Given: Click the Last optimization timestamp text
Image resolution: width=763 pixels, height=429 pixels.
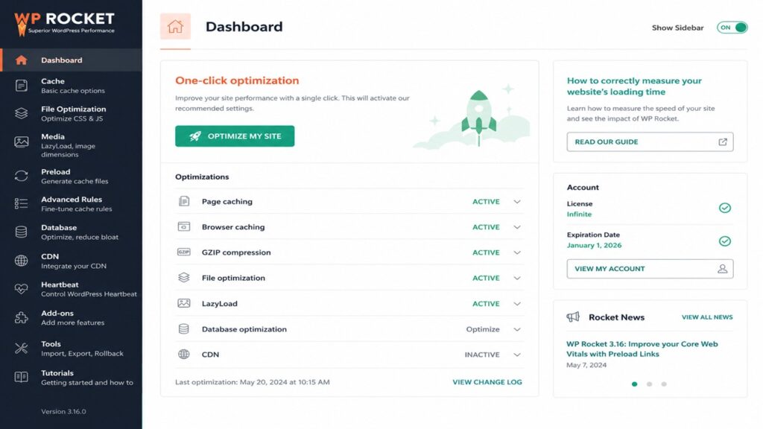Looking at the screenshot, I should click(x=252, y=382).
